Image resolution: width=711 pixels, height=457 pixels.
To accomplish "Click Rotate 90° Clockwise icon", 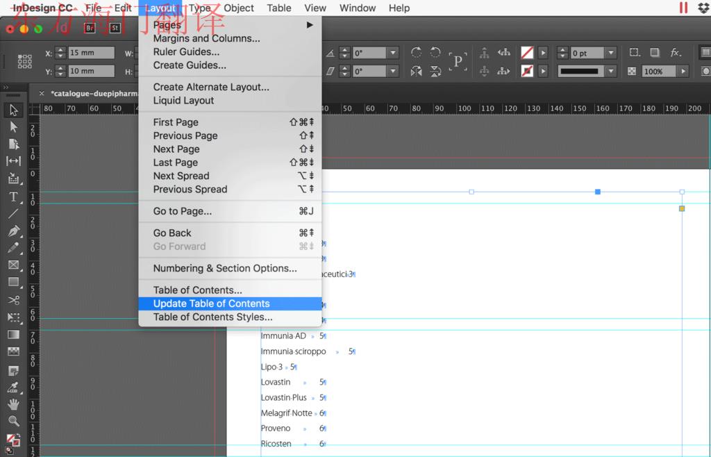I will (416, 53).
